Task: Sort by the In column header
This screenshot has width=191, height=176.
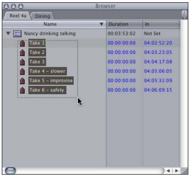Action: [161, 24]
